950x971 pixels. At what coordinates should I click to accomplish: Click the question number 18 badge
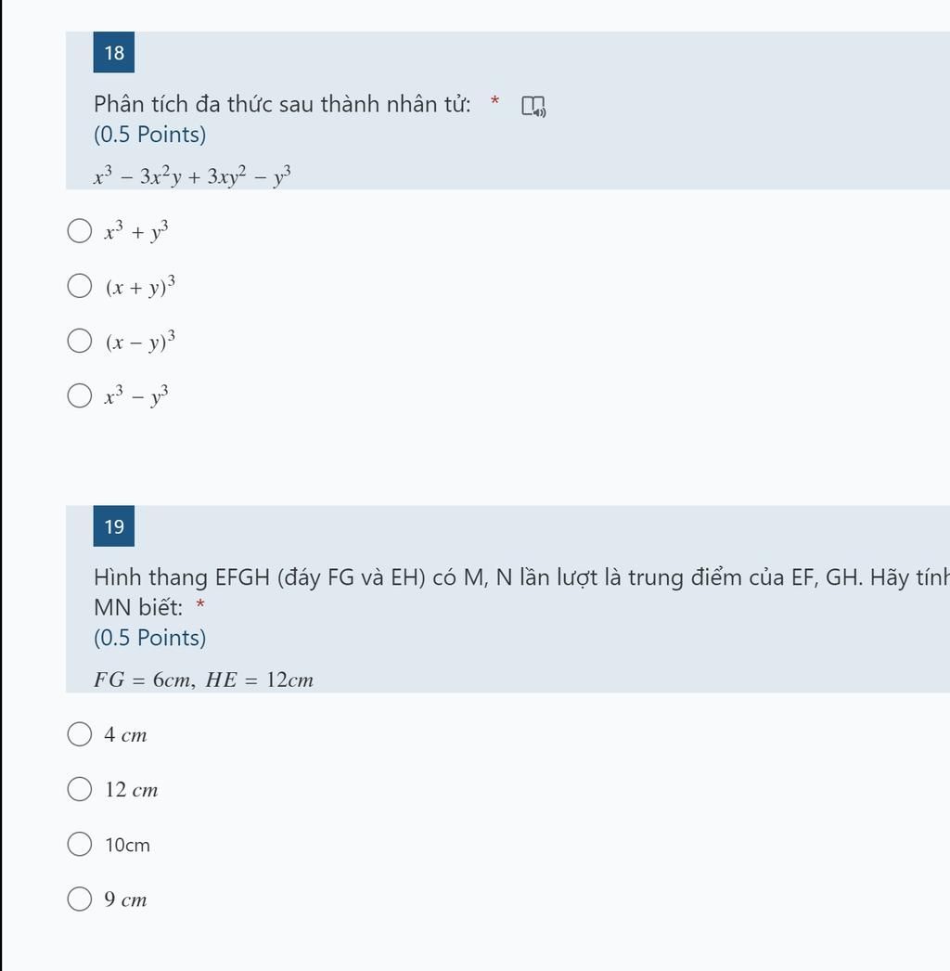pyautogui.click(x=114, y=53)
